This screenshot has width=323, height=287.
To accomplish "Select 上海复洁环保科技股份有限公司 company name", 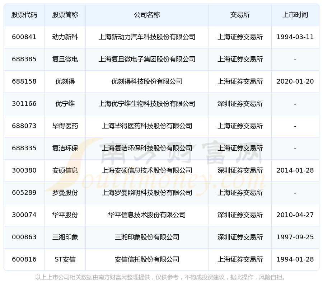I will click(147, 148).
